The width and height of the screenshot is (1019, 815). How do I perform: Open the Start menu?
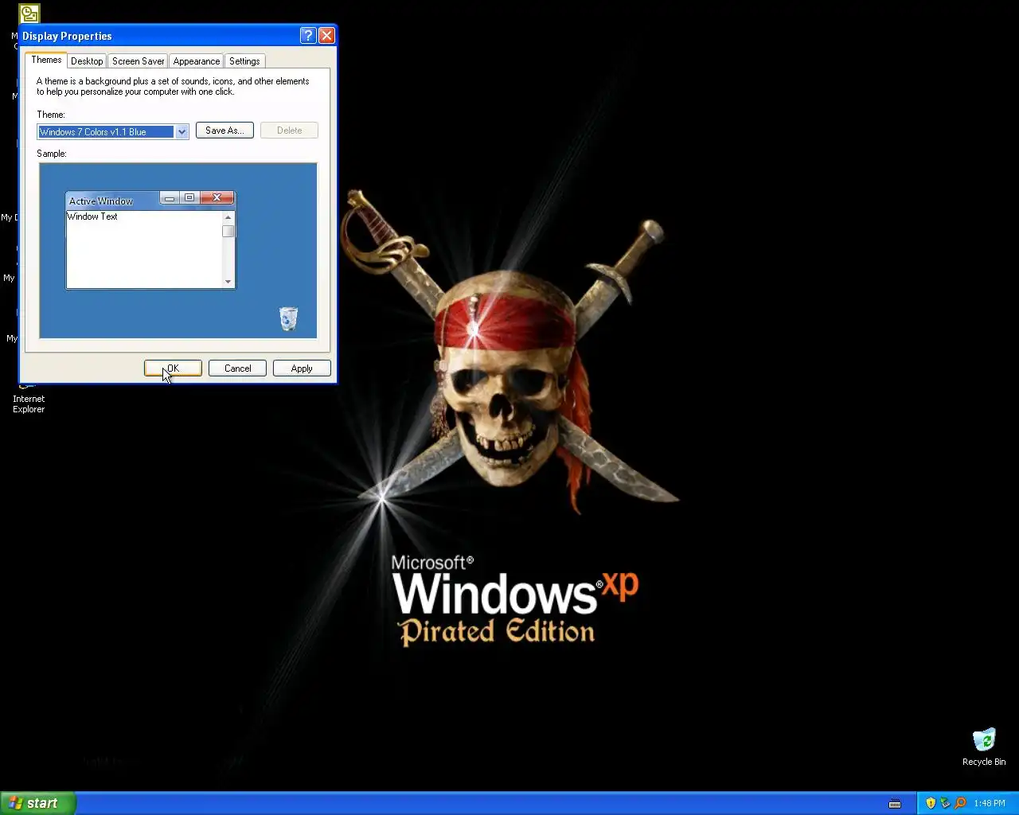pyautogui.click(x=38, y=803)
